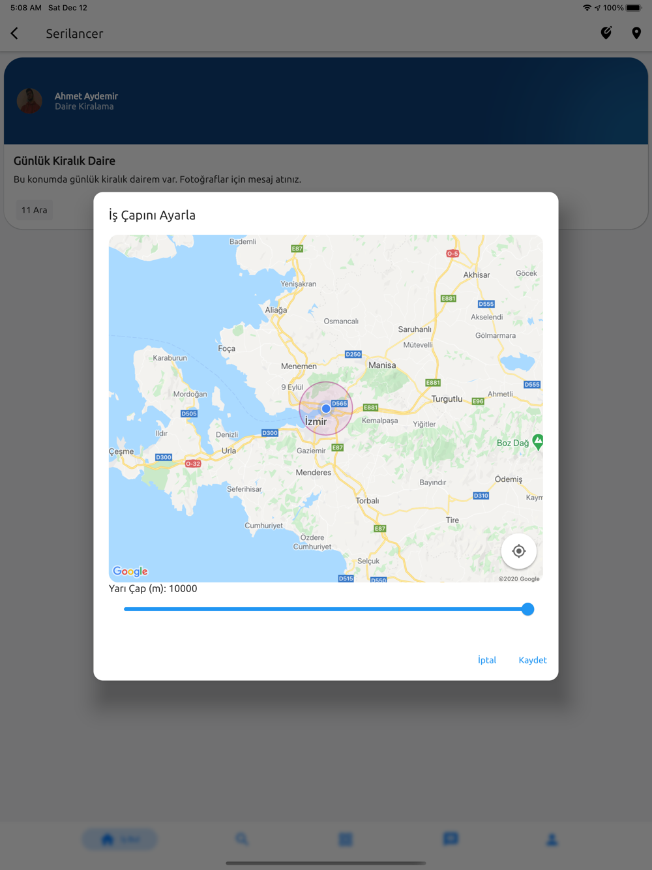Cancel the dialog with İptal

487,660
